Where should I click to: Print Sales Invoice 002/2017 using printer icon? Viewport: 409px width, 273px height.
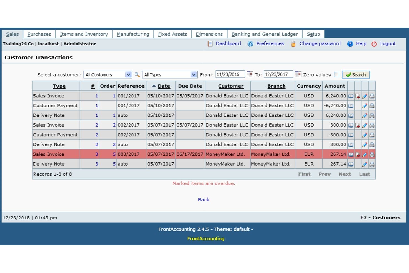click(372, 125)
